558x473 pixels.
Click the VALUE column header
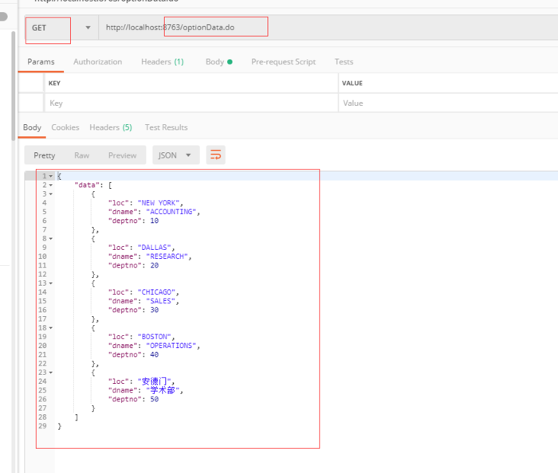point(352,83)
